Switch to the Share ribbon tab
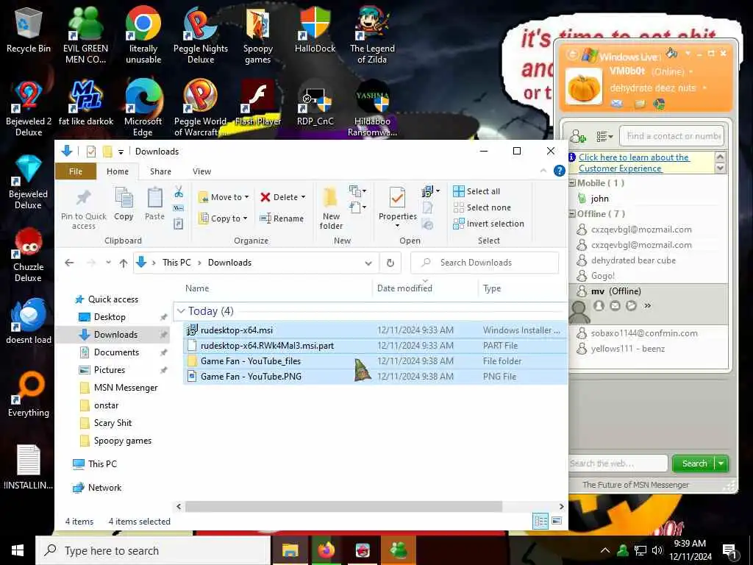The image size is (753, 565). [160, 171]
